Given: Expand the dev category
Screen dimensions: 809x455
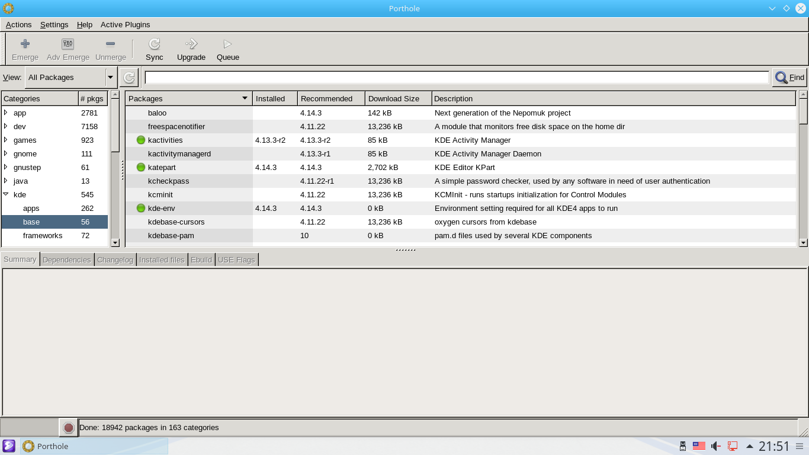Looking at the screenshot, I should point(6,126).
